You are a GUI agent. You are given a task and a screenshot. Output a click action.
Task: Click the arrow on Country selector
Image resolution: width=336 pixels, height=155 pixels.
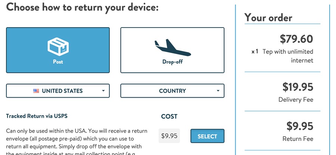click(218, 91)
